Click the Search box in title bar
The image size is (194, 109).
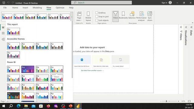102,3
